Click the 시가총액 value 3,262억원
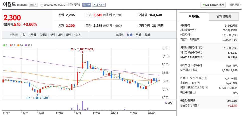The image size is (243, 116). [x=231, y=25]
